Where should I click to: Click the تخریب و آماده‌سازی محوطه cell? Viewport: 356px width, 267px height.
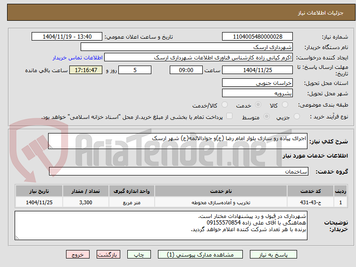pyautogui.click(x=221, y=202)
